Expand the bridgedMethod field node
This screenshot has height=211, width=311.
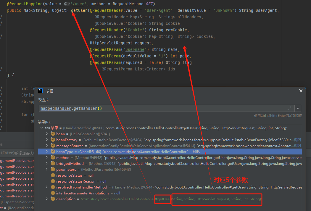47,163
